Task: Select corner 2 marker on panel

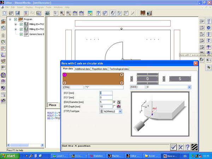Action: pyautogui.click(x=65, y=83)
